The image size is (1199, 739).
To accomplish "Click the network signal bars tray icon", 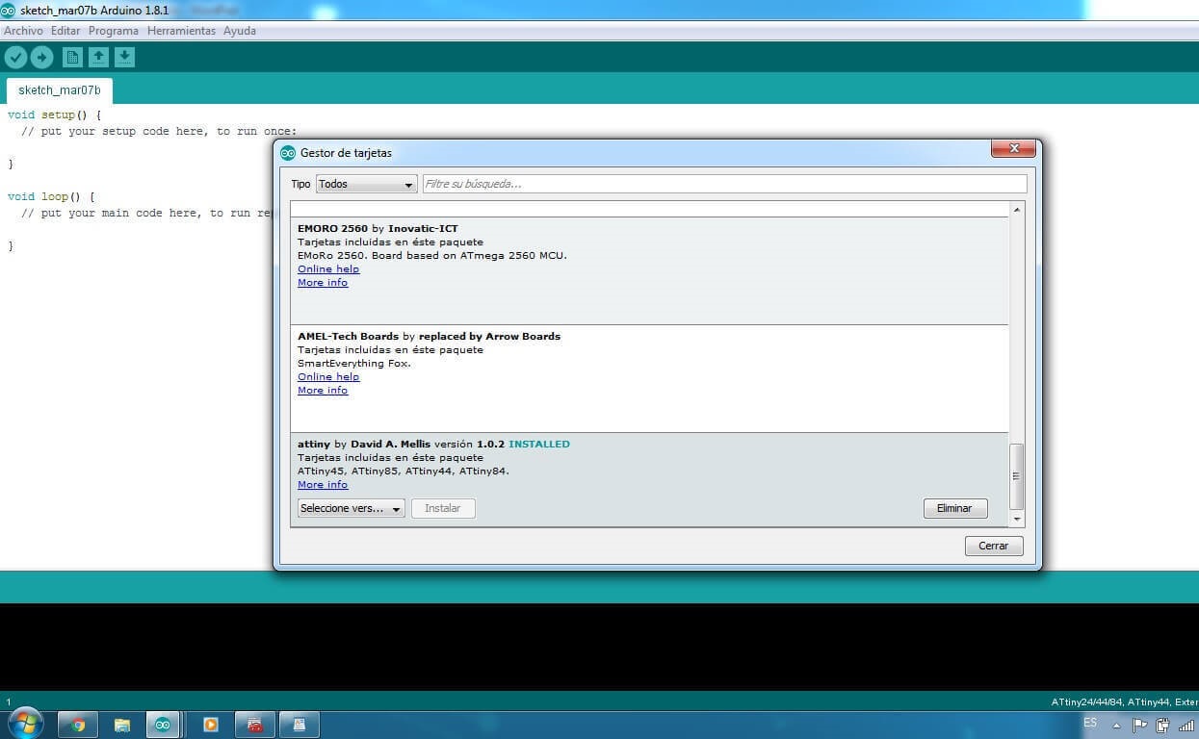I will [1186, 726].
